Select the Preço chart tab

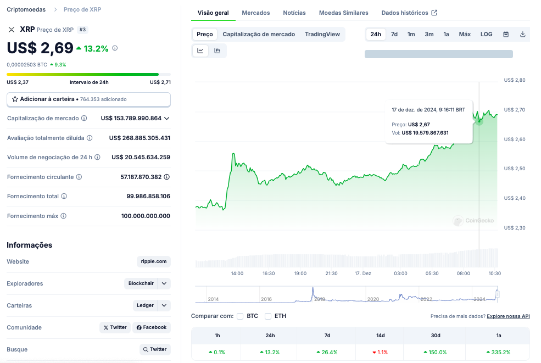205,34
